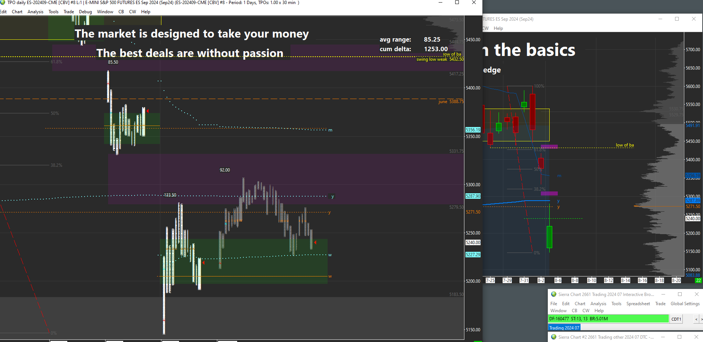Viewport: 703px width, 342px height.
Task: Select the 'Trading 2024 07' chartbook tab
Action: click(x=564, y=328)
